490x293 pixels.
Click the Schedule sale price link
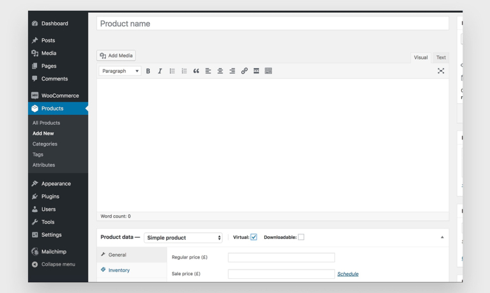coord(348,274)
